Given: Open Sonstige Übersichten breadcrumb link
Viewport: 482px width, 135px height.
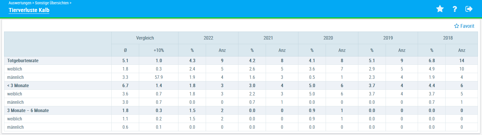Looking at the screenshot, I should 52,3.
